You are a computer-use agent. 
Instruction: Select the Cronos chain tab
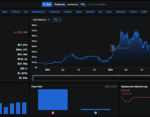point(133,12)
